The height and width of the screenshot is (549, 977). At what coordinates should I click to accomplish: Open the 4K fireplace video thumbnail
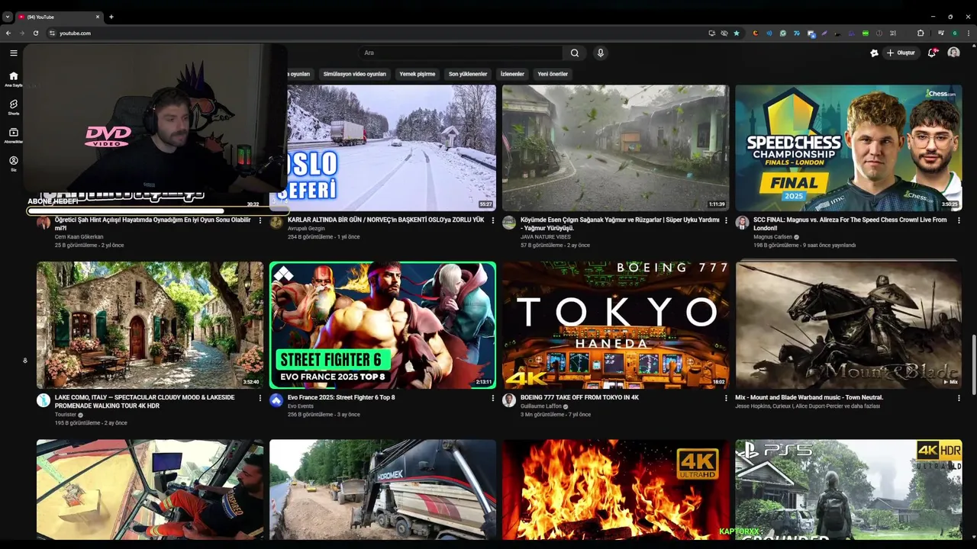coord(615,490)
